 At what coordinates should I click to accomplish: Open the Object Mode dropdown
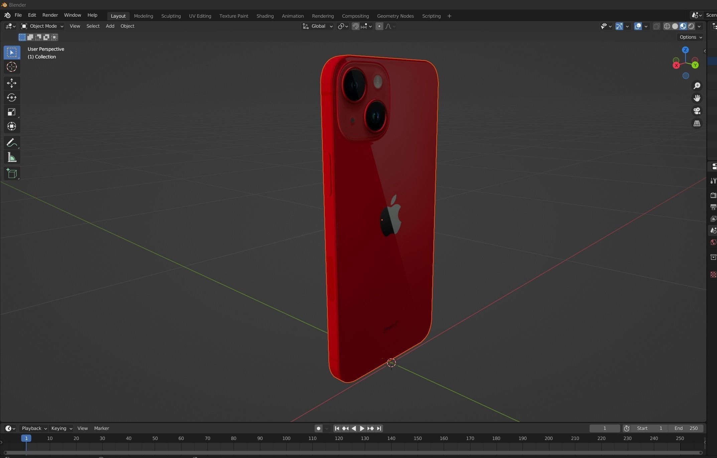pos(42,26)
